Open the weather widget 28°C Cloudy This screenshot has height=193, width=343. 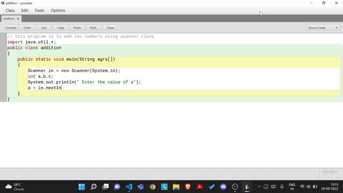[x=14, y=187]
